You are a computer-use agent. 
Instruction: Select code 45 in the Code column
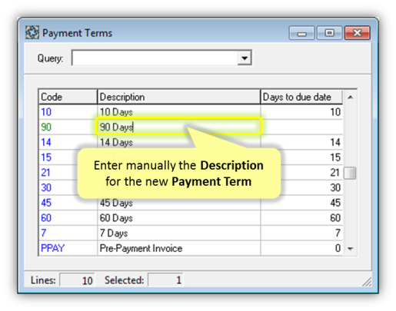(68, 203)
